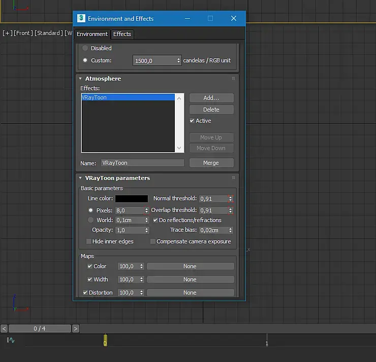
Task: Click the timeline previous frame arrow
Action: coord(4,329)
